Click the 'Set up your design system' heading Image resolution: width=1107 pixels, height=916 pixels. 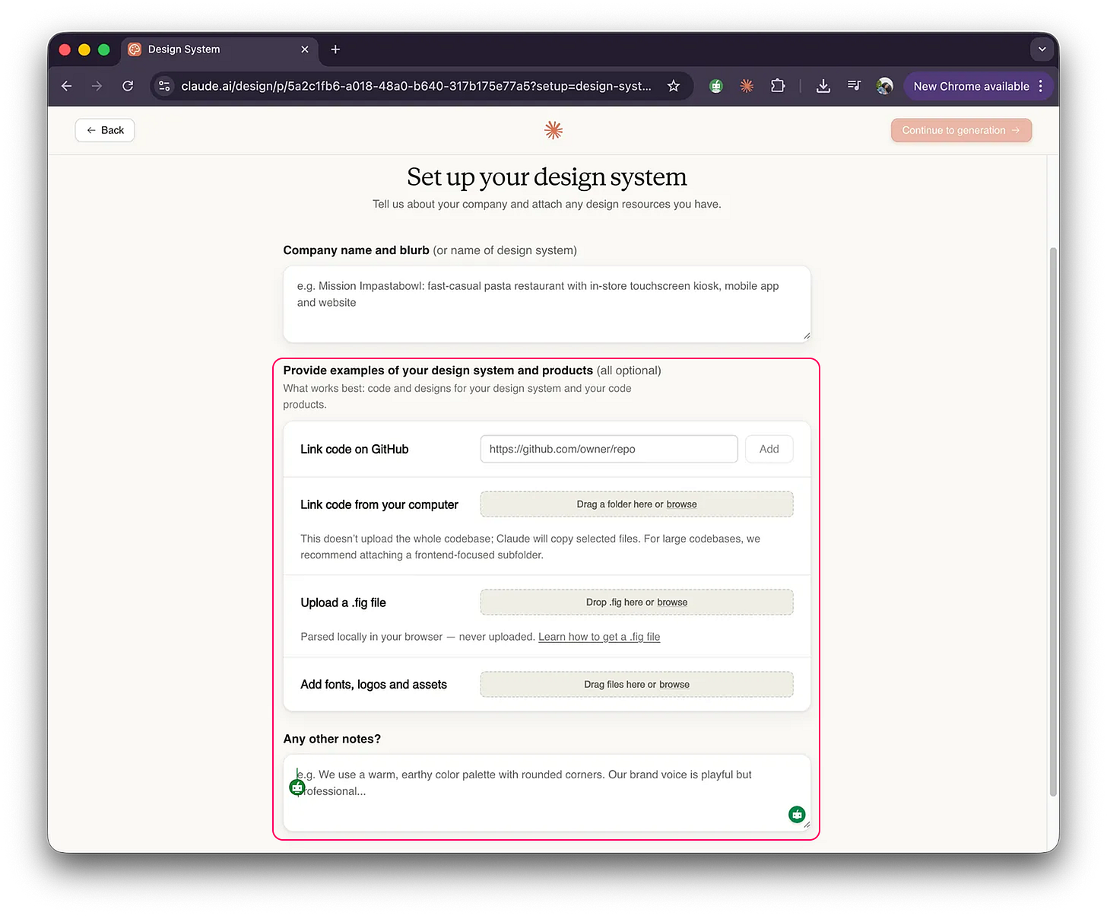point(547,177)
